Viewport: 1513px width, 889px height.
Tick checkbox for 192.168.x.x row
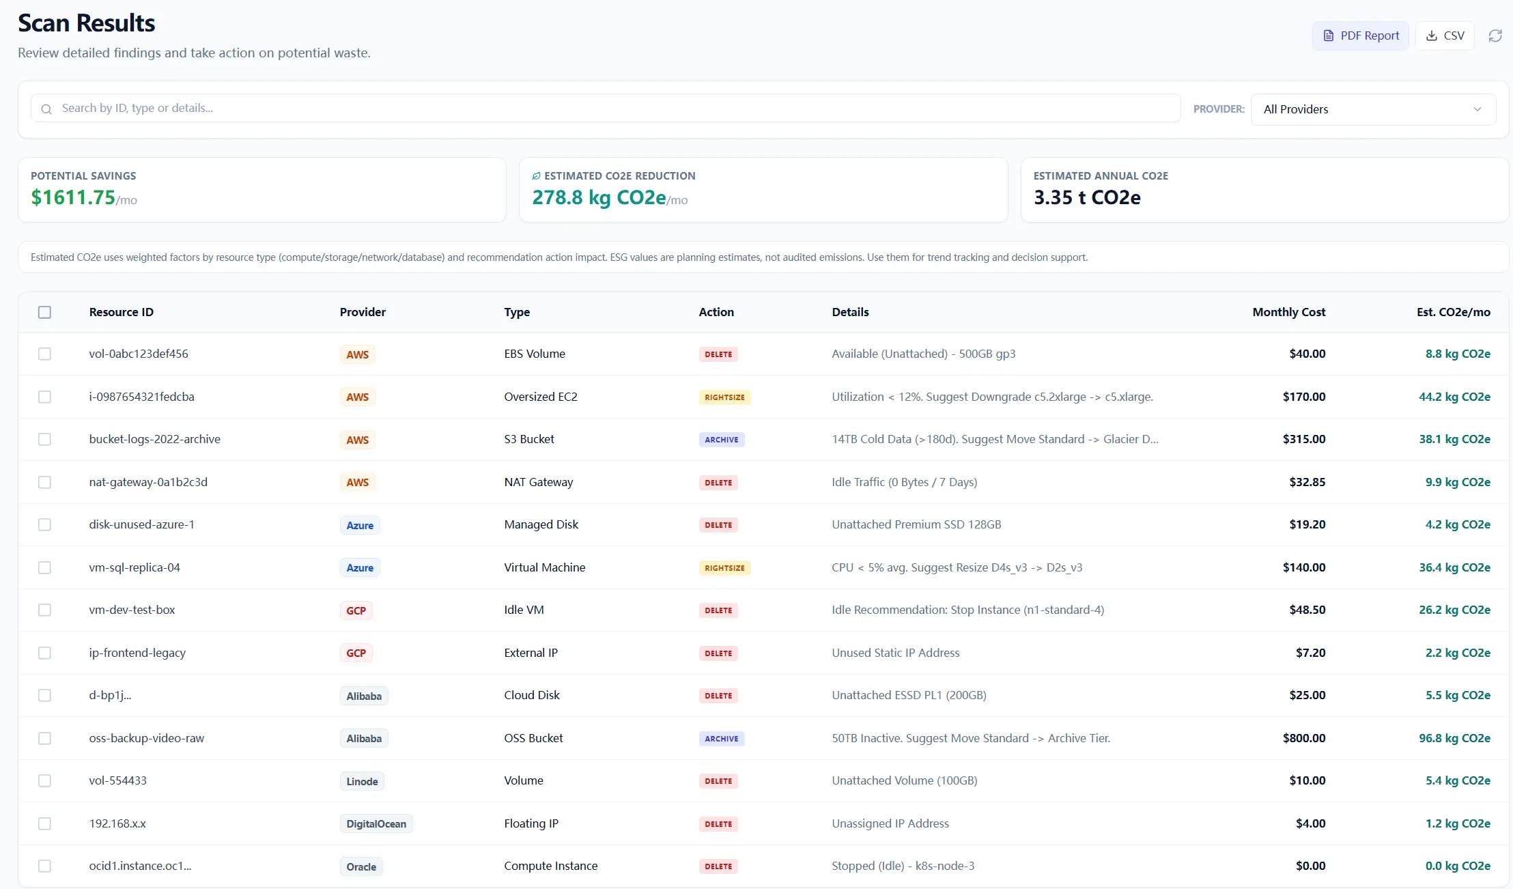(x=44, y=823)
